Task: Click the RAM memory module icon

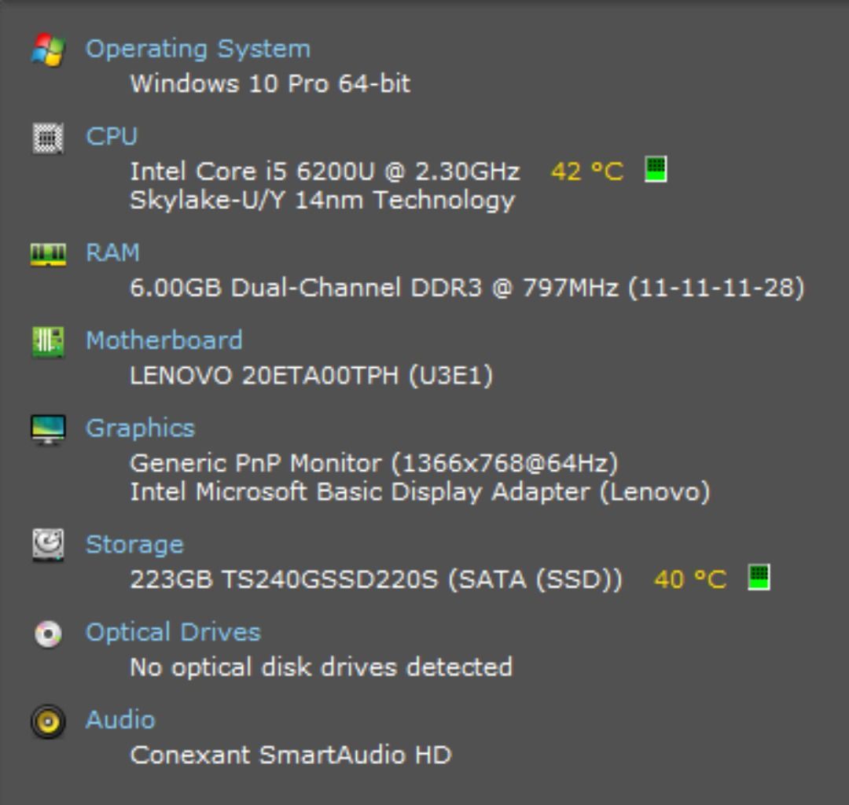Action: point(47,252)
